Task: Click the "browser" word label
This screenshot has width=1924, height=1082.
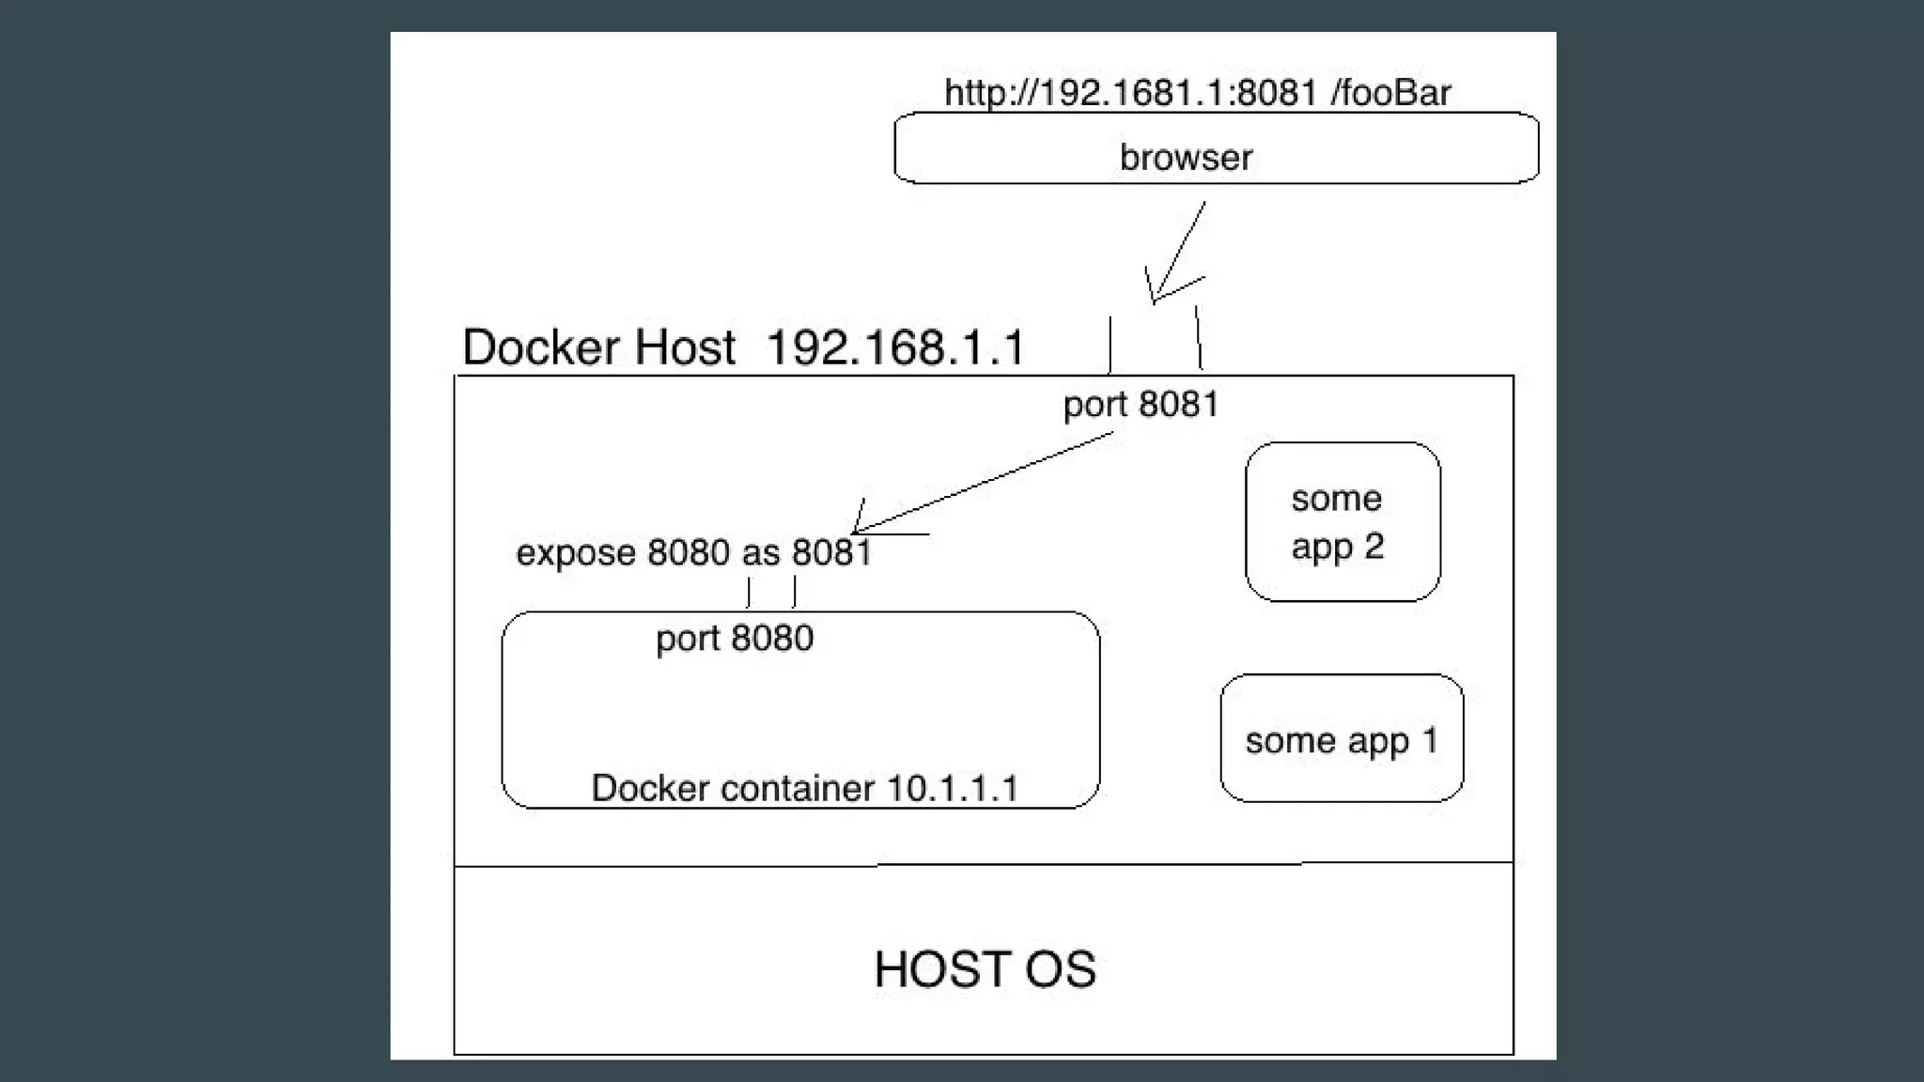Action: (x=1186, y=158)
